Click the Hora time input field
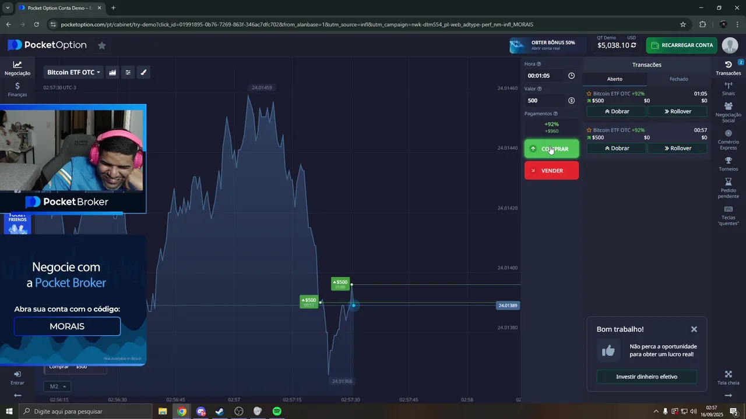746x419 pixels. [546, 76]
